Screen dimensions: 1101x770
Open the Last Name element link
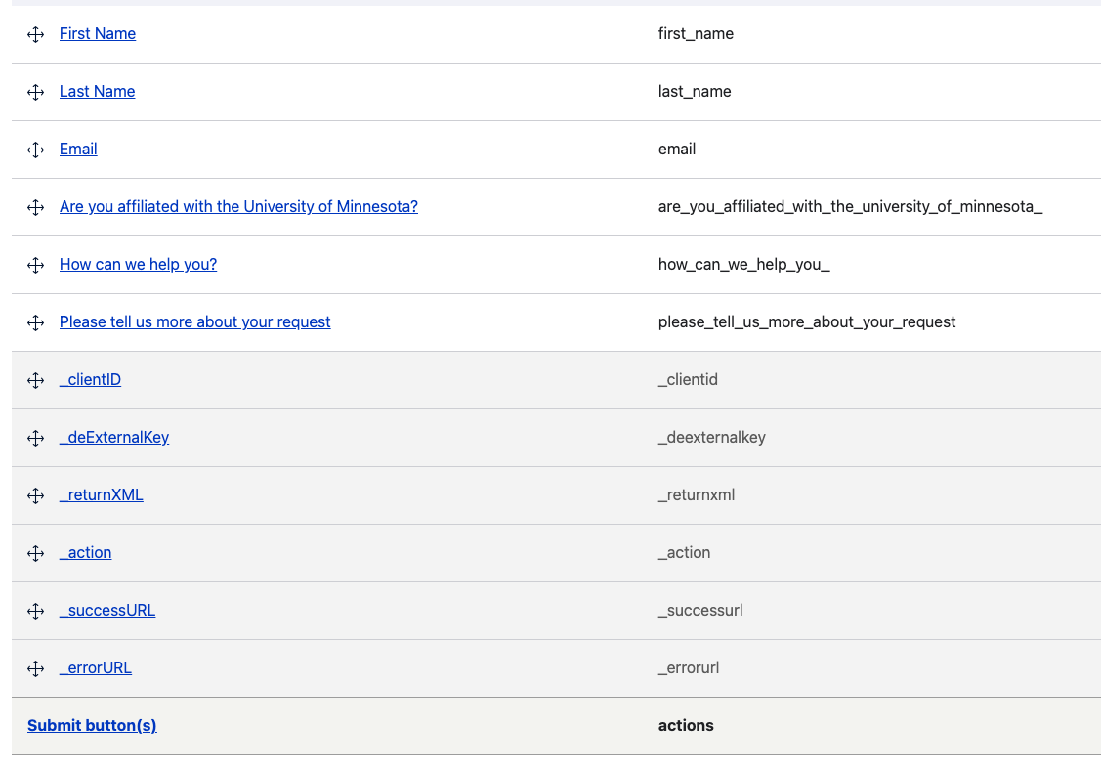(97, 92)
